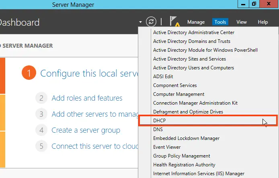Click the refresh dashboard icon

[x=151, y=22]
